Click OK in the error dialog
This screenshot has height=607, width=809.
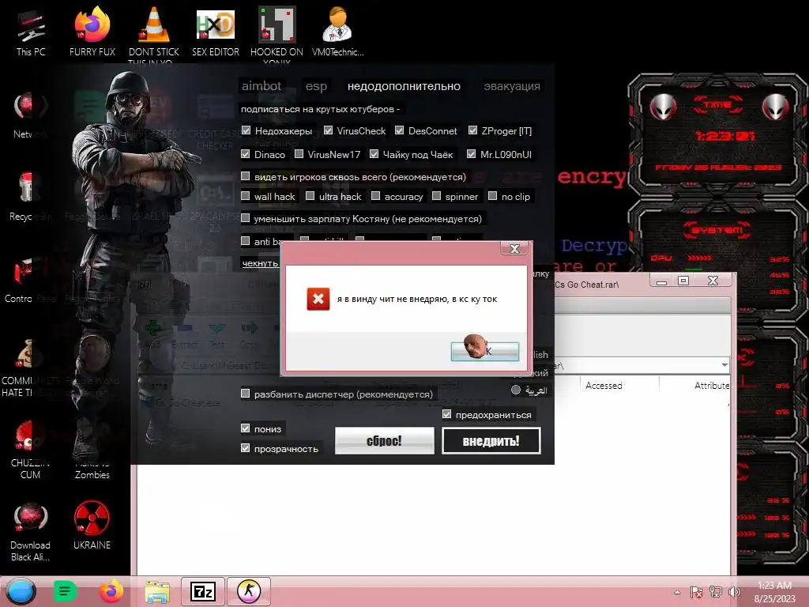[x=485, y=351]
